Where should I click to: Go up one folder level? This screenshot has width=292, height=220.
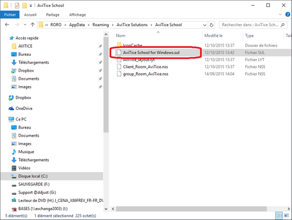[33, 24]
